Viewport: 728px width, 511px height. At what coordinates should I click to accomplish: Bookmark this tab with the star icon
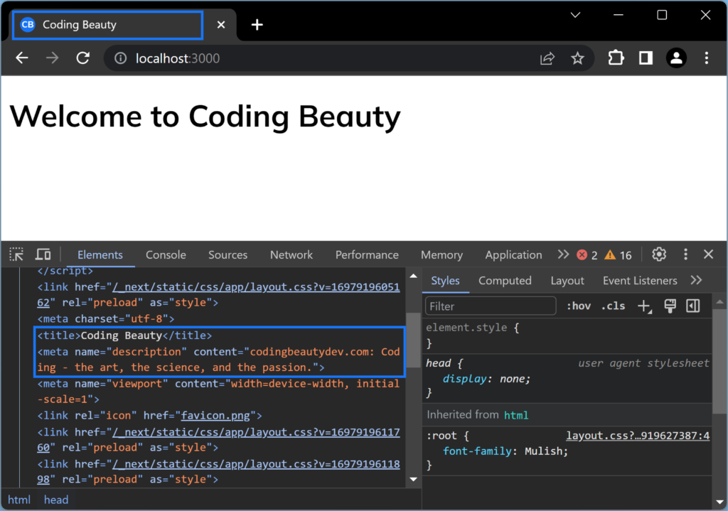point(577,58)
